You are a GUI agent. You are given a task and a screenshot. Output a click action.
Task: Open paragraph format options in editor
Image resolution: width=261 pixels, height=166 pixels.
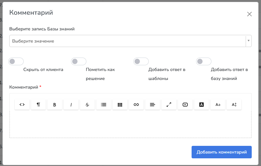(38, 105)
